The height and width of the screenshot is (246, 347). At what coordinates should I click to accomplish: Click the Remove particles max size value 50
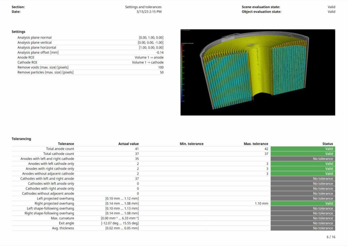[161, 72]
